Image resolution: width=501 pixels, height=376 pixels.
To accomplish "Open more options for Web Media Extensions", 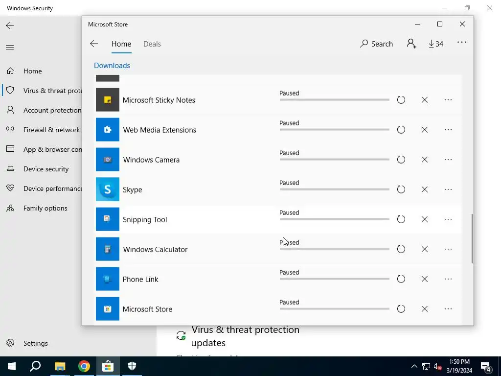I will (448, 130).
